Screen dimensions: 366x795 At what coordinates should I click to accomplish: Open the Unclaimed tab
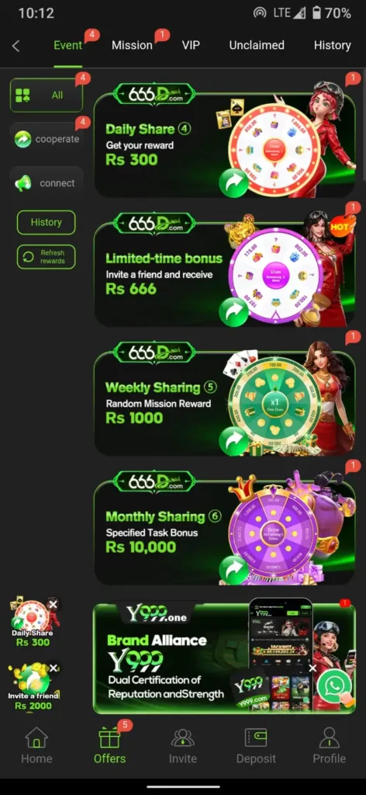click(257, 45)
